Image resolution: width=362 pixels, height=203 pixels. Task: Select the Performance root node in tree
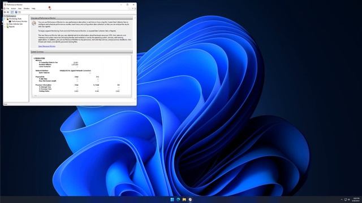click(x=11, y=16)
